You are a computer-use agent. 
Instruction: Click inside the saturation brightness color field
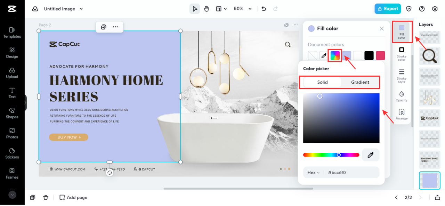point(341,118)
